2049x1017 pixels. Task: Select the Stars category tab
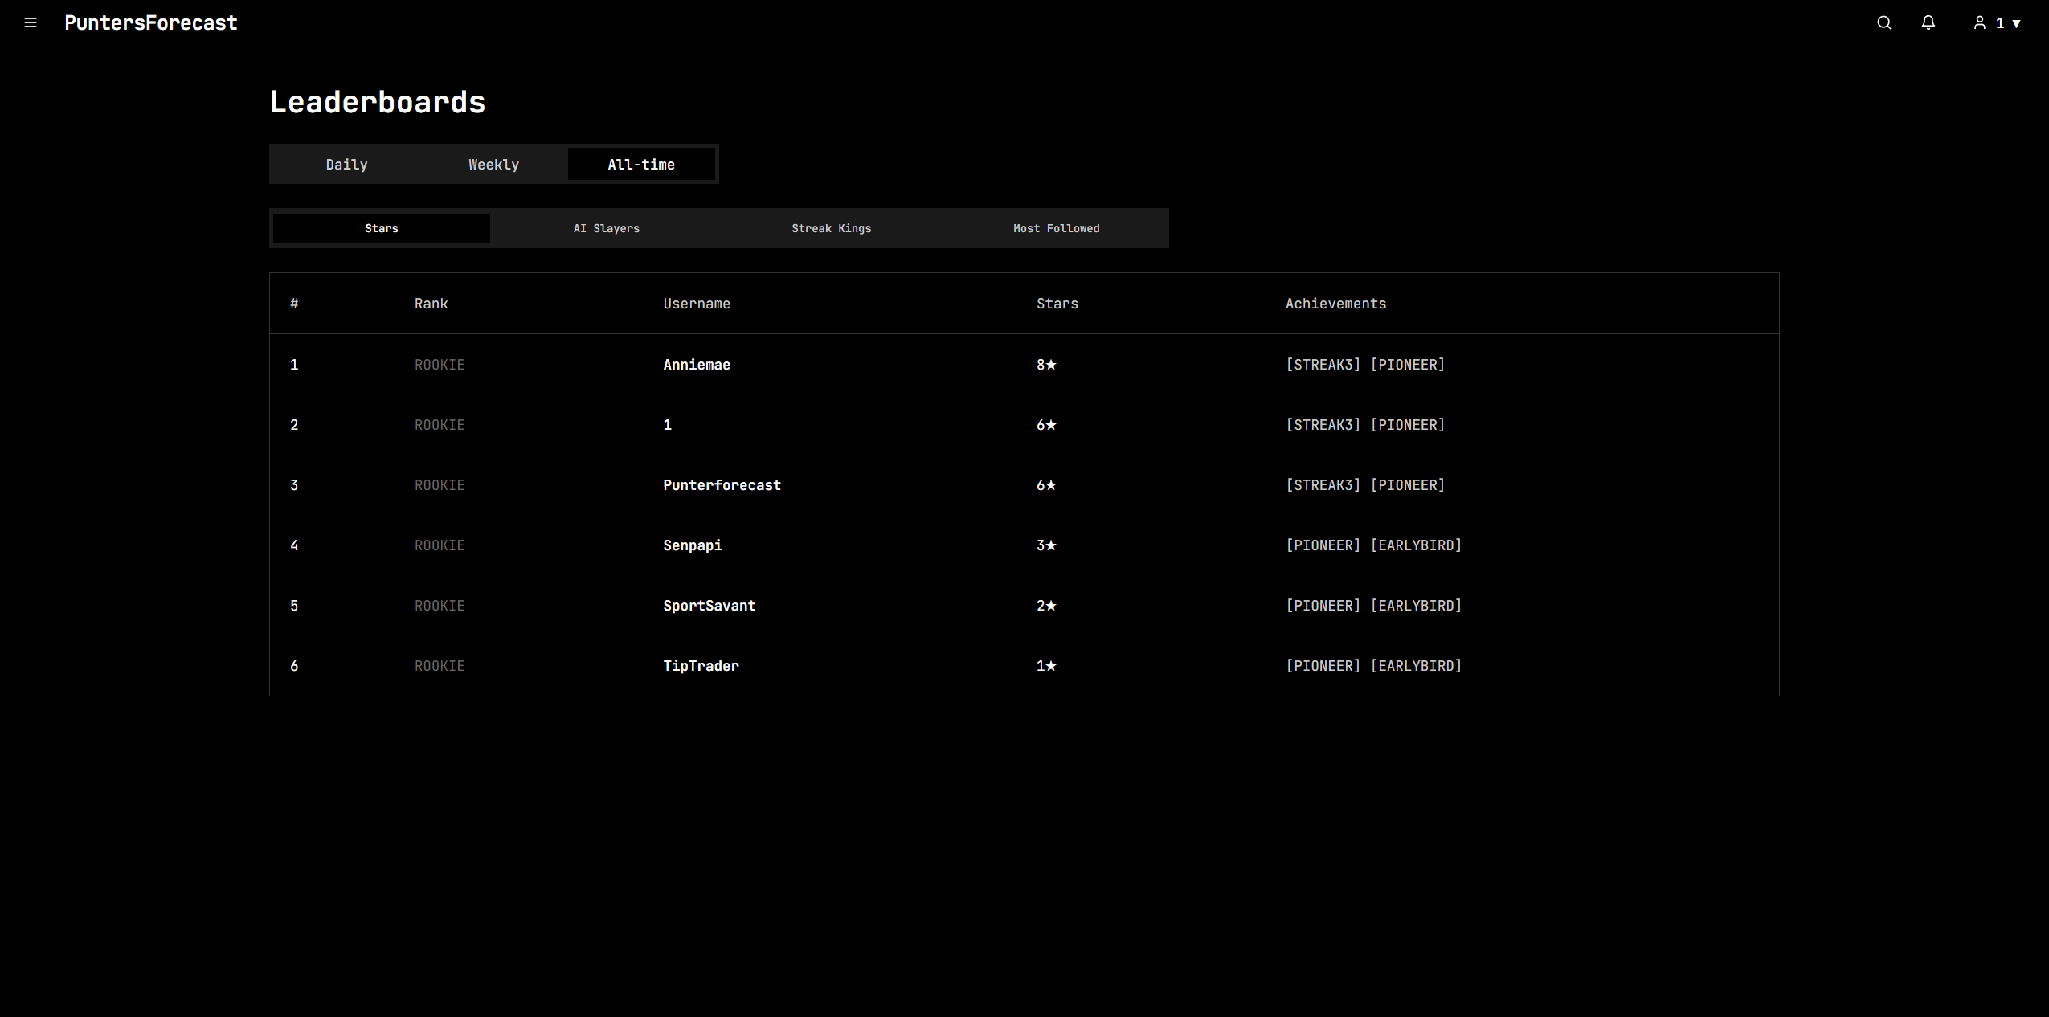381,228
